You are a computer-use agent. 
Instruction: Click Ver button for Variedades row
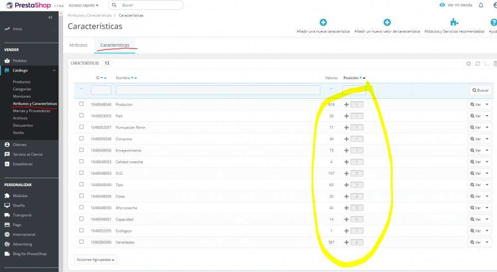click(x=476, y=242)
